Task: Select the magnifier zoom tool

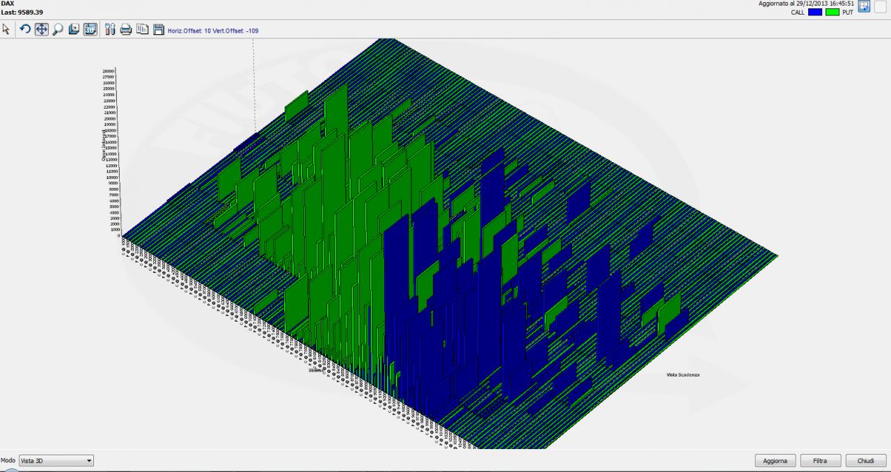Action: [58, 29]
